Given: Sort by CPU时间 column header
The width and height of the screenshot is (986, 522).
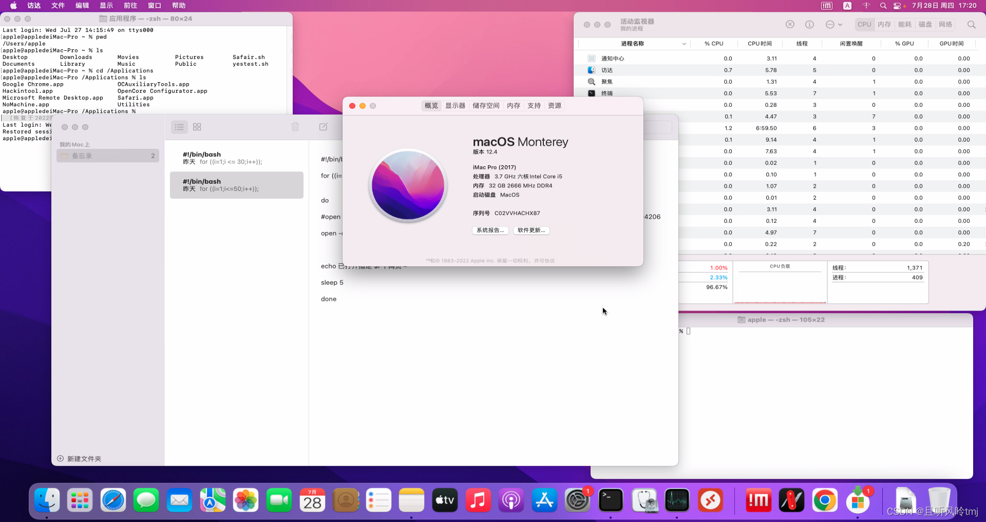Looking at the screenshot, I should coord(760,44).
